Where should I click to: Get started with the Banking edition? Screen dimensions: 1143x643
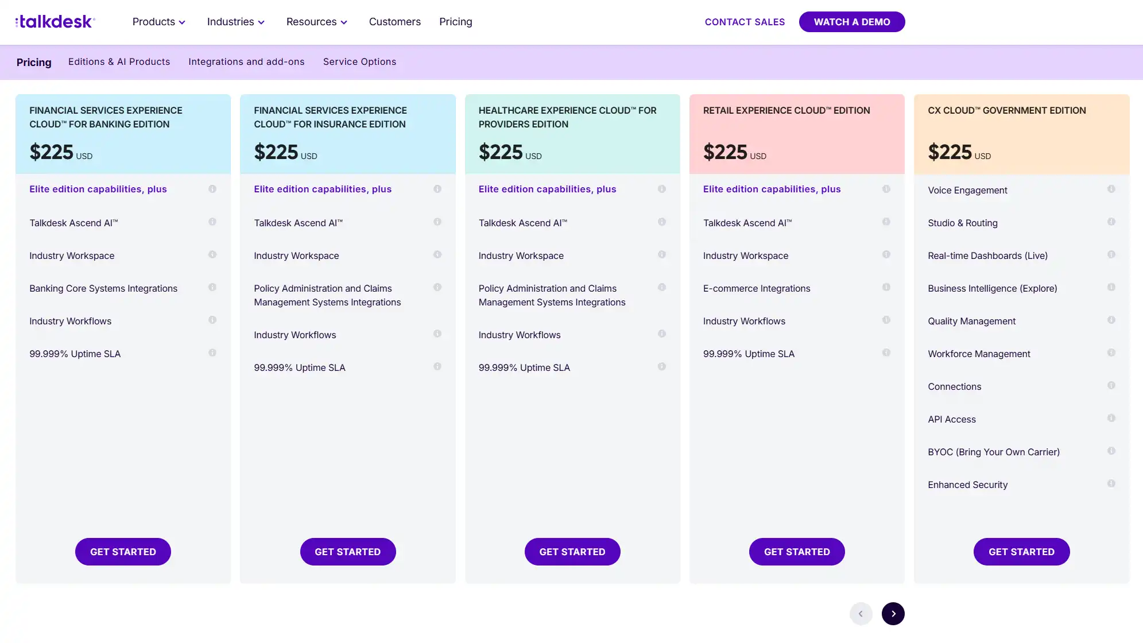click(123, 552)
